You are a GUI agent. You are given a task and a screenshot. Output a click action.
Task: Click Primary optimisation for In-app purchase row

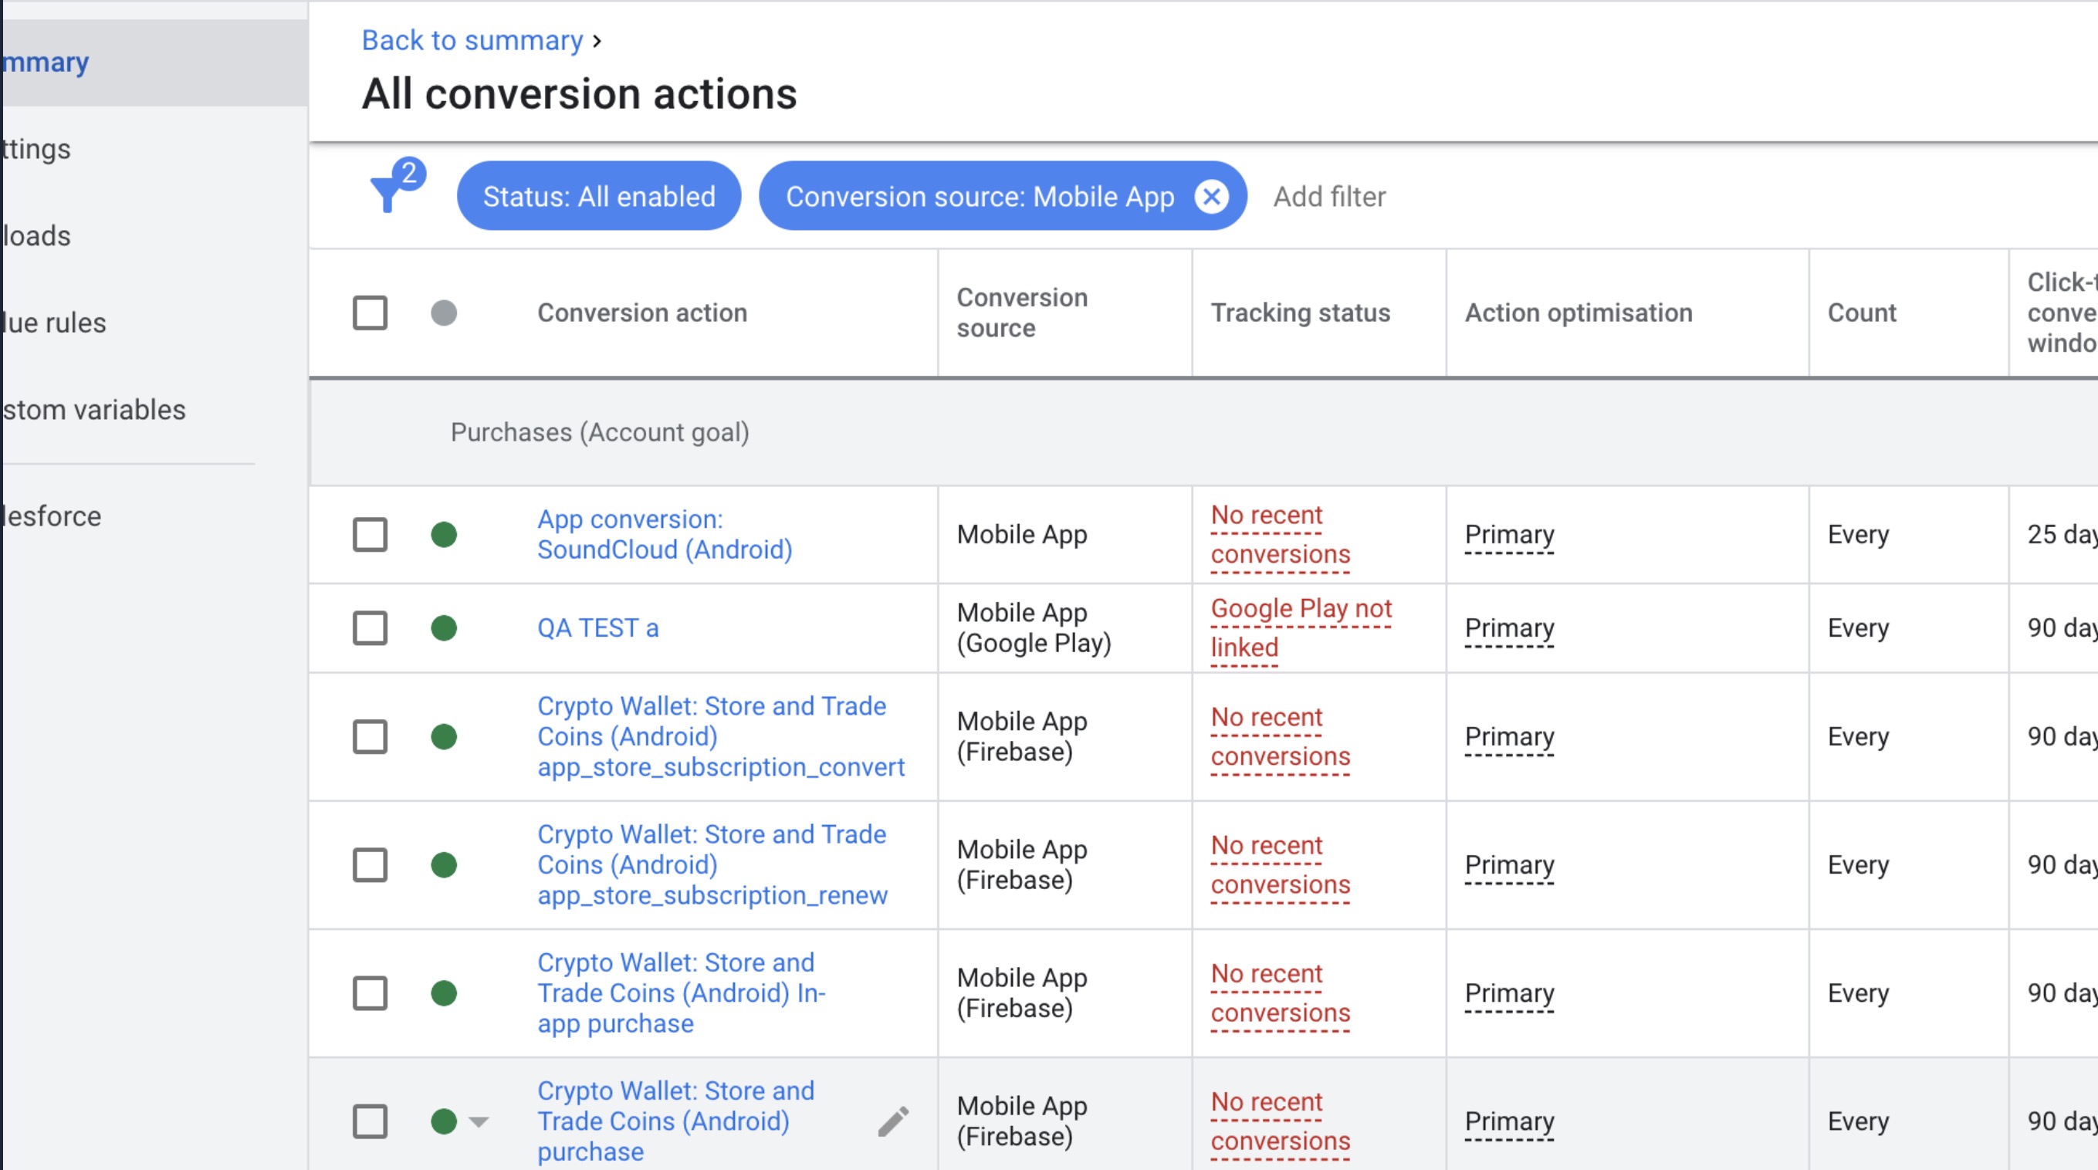[x=1509, y=993]
